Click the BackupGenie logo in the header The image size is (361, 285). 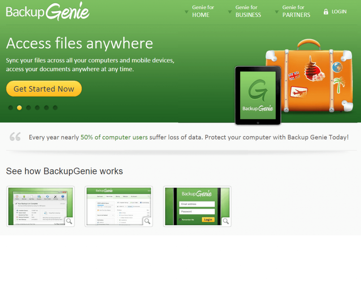pyautogui.click(x=47, y=11)
